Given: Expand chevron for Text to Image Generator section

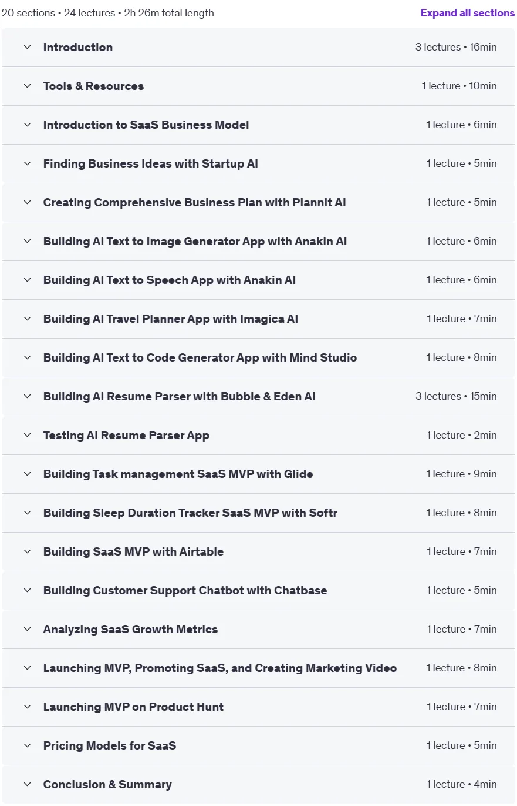Looking at the screenshot, I should [x=27, y=241].
